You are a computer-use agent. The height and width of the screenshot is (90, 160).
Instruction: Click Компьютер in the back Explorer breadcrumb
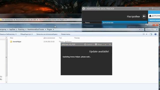click(9, 19)
